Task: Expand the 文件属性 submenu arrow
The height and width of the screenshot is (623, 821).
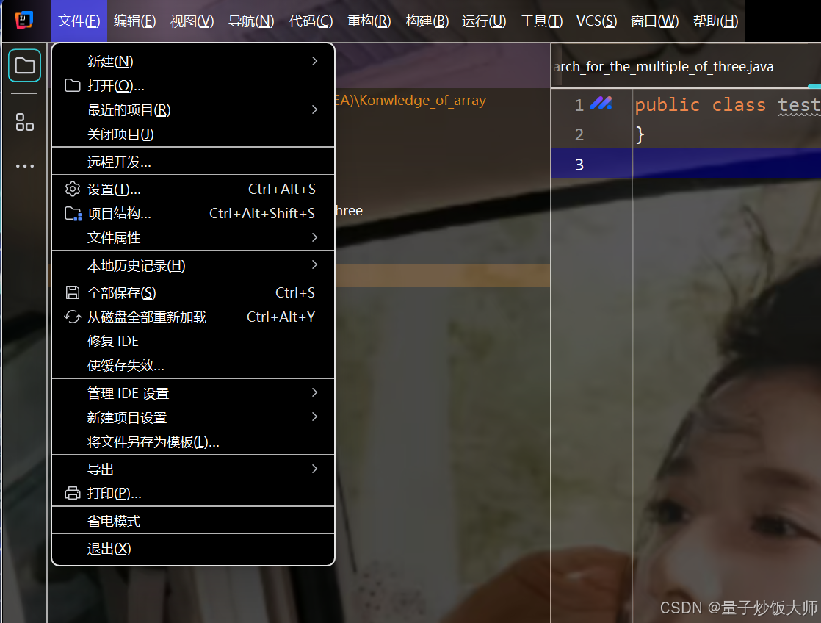Action: pos(315,237)
